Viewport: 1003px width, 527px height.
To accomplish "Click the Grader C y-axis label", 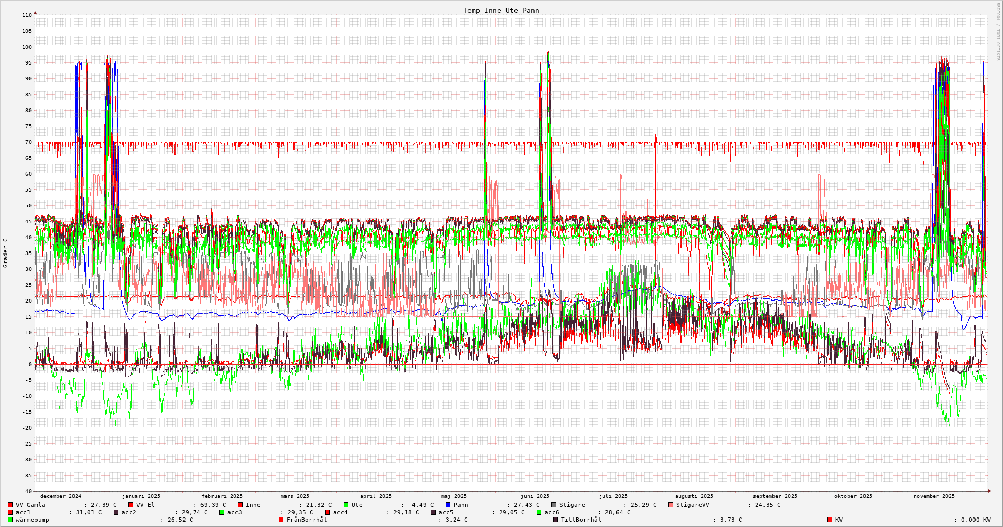I will click(6, 253).
